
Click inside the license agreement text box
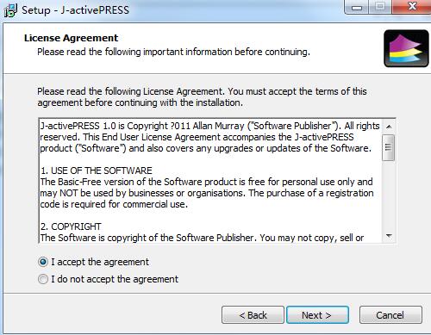210,181
